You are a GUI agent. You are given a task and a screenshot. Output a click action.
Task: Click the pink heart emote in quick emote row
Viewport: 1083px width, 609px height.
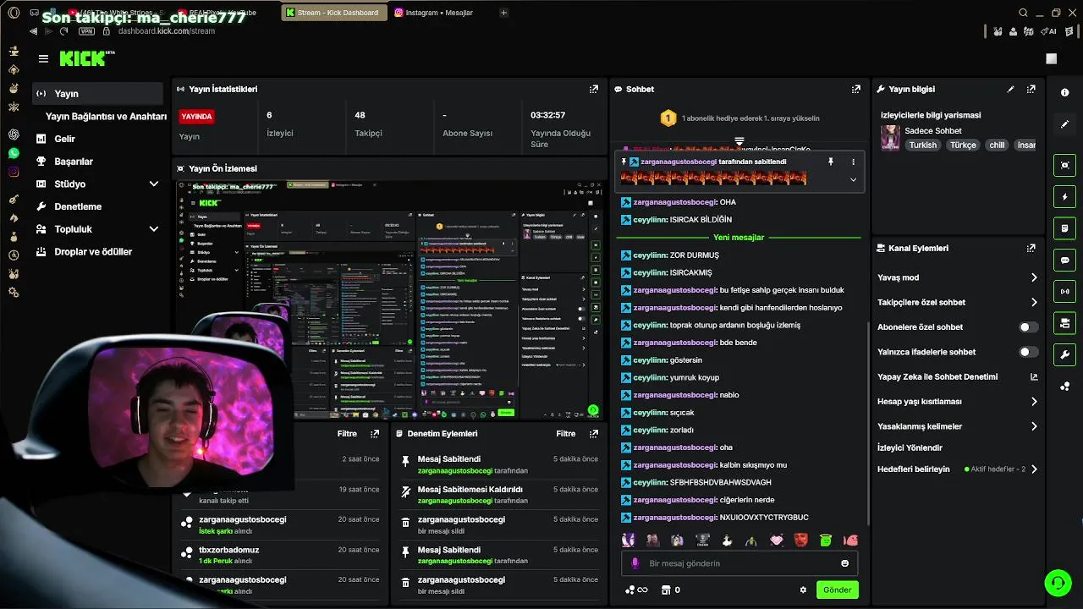[x=776, y=540]
